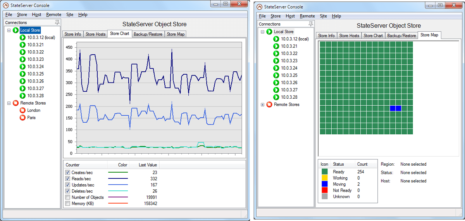Click the Last Value column header
Image resolution: width=465 pixels, height=221 pixels.
coord(144,165)
